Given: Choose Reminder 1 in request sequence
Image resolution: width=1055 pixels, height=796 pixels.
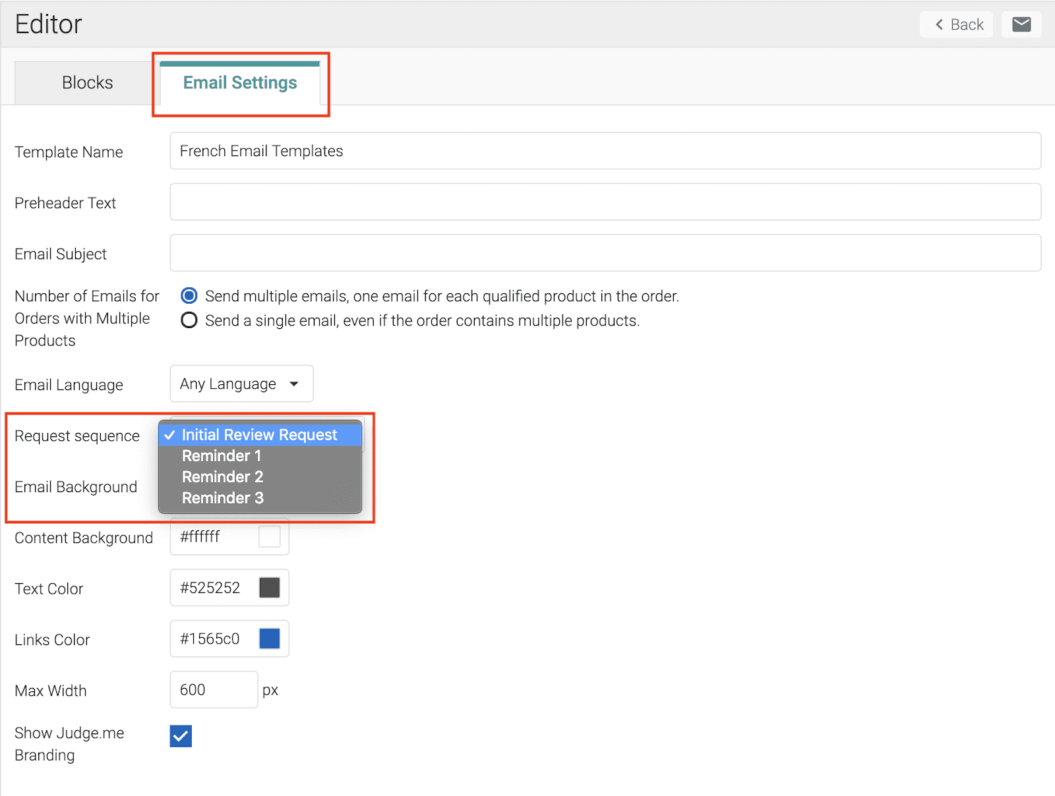Looking at the screenshot, I should (x=222, y=456).
